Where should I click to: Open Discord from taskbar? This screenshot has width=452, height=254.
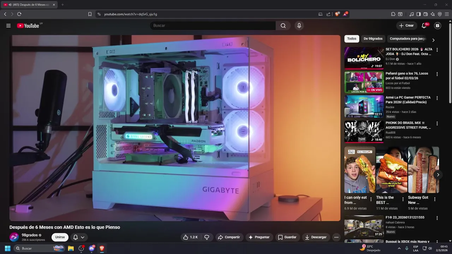coord(92,248)
